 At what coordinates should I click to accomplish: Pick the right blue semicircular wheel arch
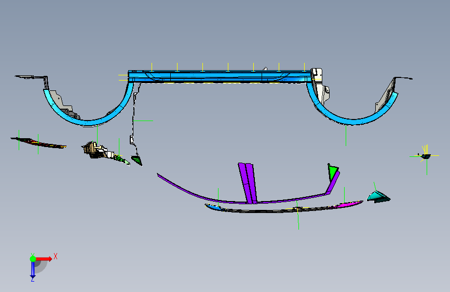(x=352, y=122)
